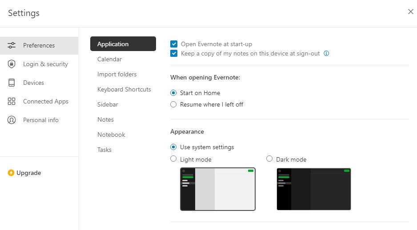The width and height of the screenshot is (417, 230).
Task: Click the Dark mode preview thumbnail
Action: click(314, 189)
